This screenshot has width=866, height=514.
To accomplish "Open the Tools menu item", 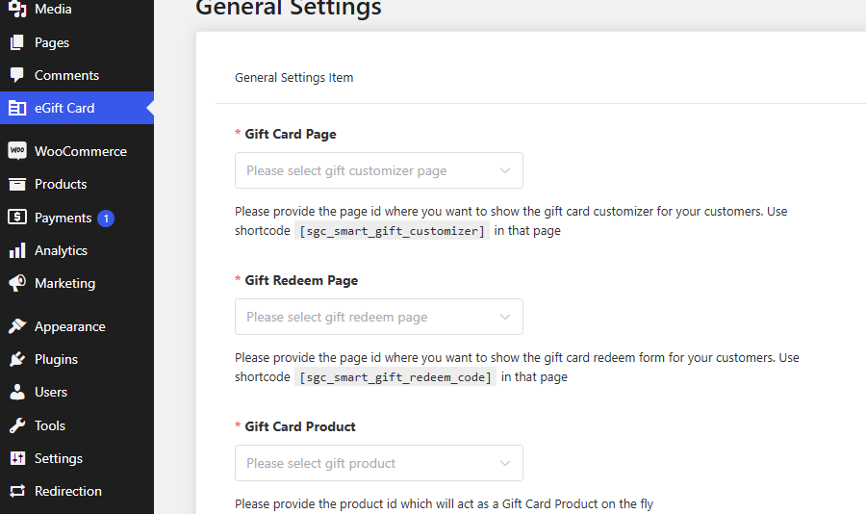I will pyautogui.click(x=49, y=425).
